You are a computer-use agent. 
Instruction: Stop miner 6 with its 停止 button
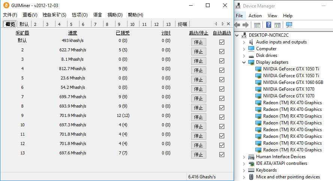pos(199,89)
